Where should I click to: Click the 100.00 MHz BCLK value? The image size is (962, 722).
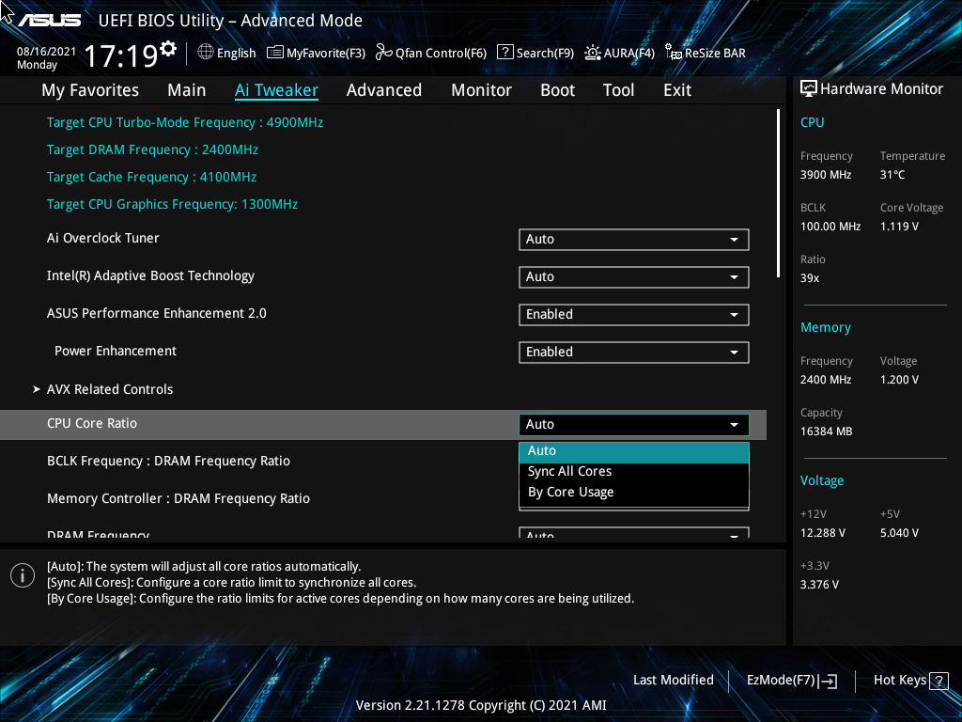[x=830, y=227]
